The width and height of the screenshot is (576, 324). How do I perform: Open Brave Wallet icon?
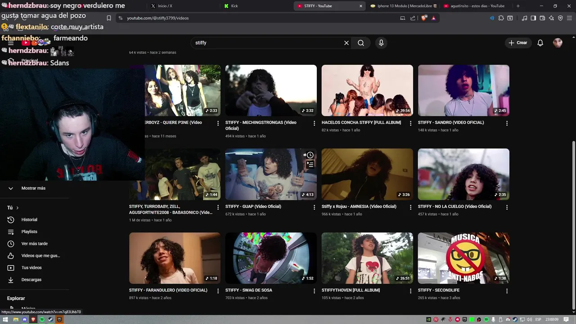[542, 18]
